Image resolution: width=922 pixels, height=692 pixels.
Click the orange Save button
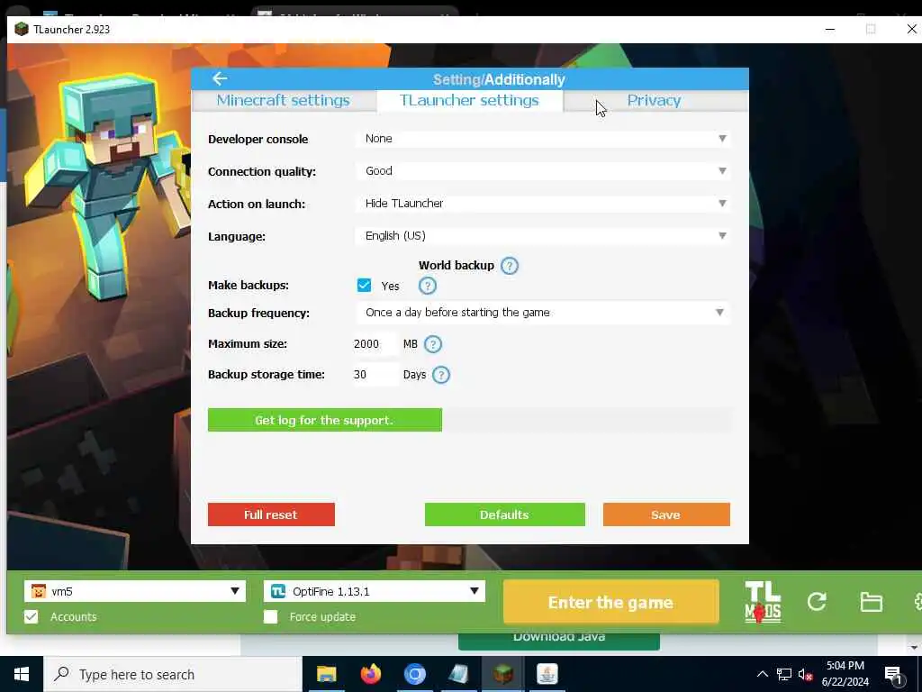point(666,514)
